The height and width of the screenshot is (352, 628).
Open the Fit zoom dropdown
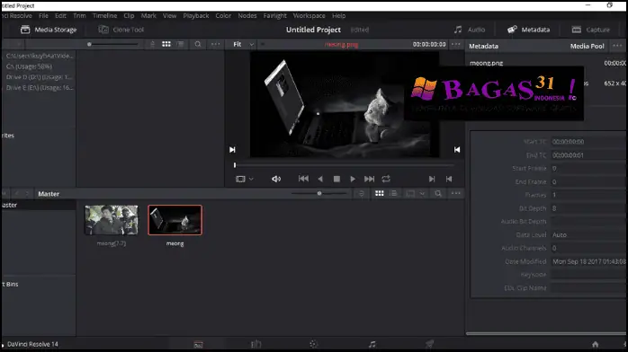[x=244, y=44]
